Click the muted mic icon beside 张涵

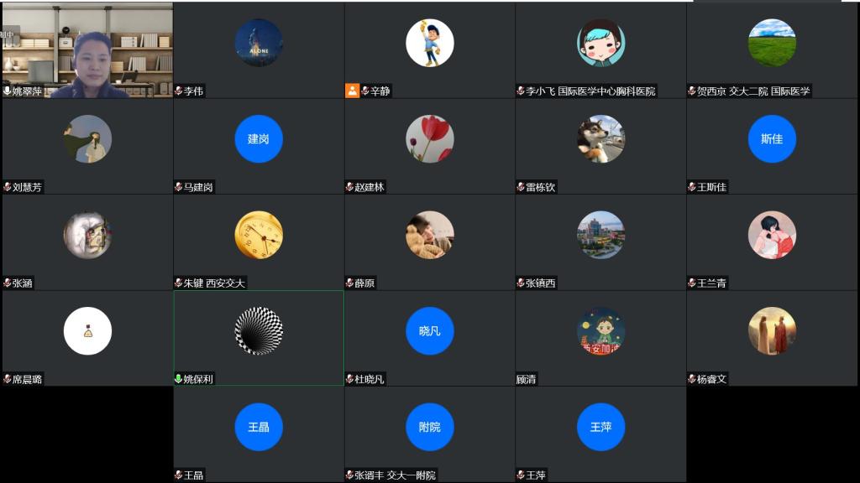[x=8, y=283]
